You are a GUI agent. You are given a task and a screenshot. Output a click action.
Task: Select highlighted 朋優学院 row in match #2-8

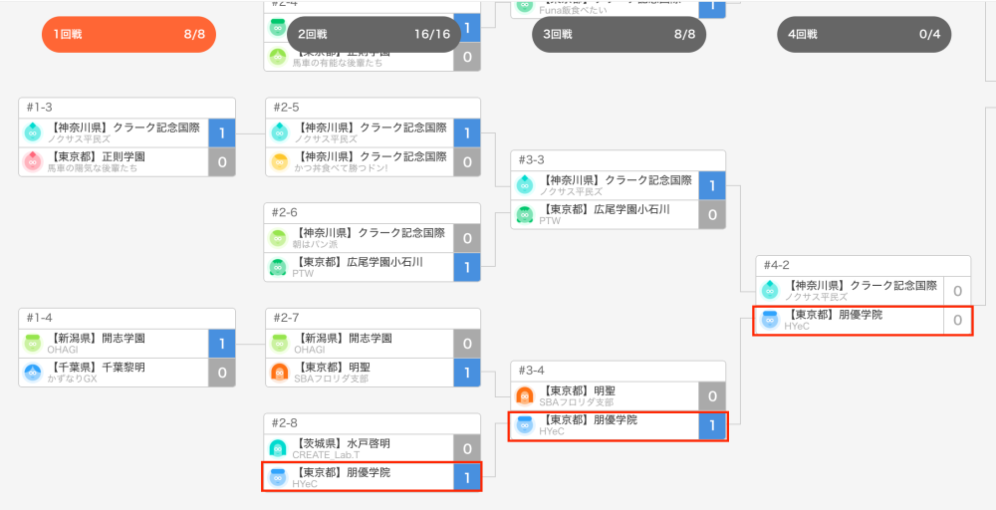(372, 477)
